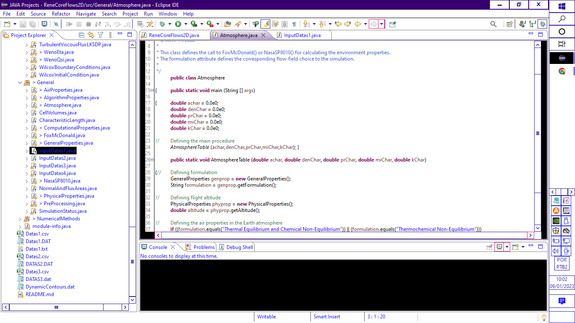Click the Open Type icon
The image size is (575, 323).
coord(228,24)
